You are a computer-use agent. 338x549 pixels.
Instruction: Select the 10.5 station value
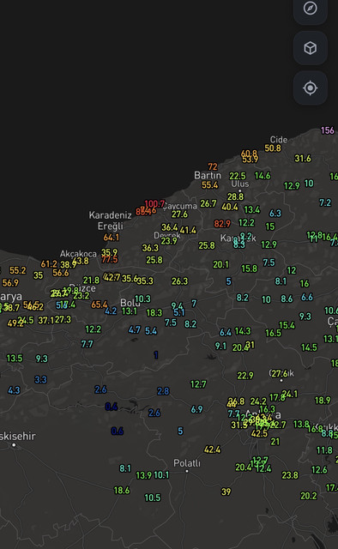click(x=153, y=498)
